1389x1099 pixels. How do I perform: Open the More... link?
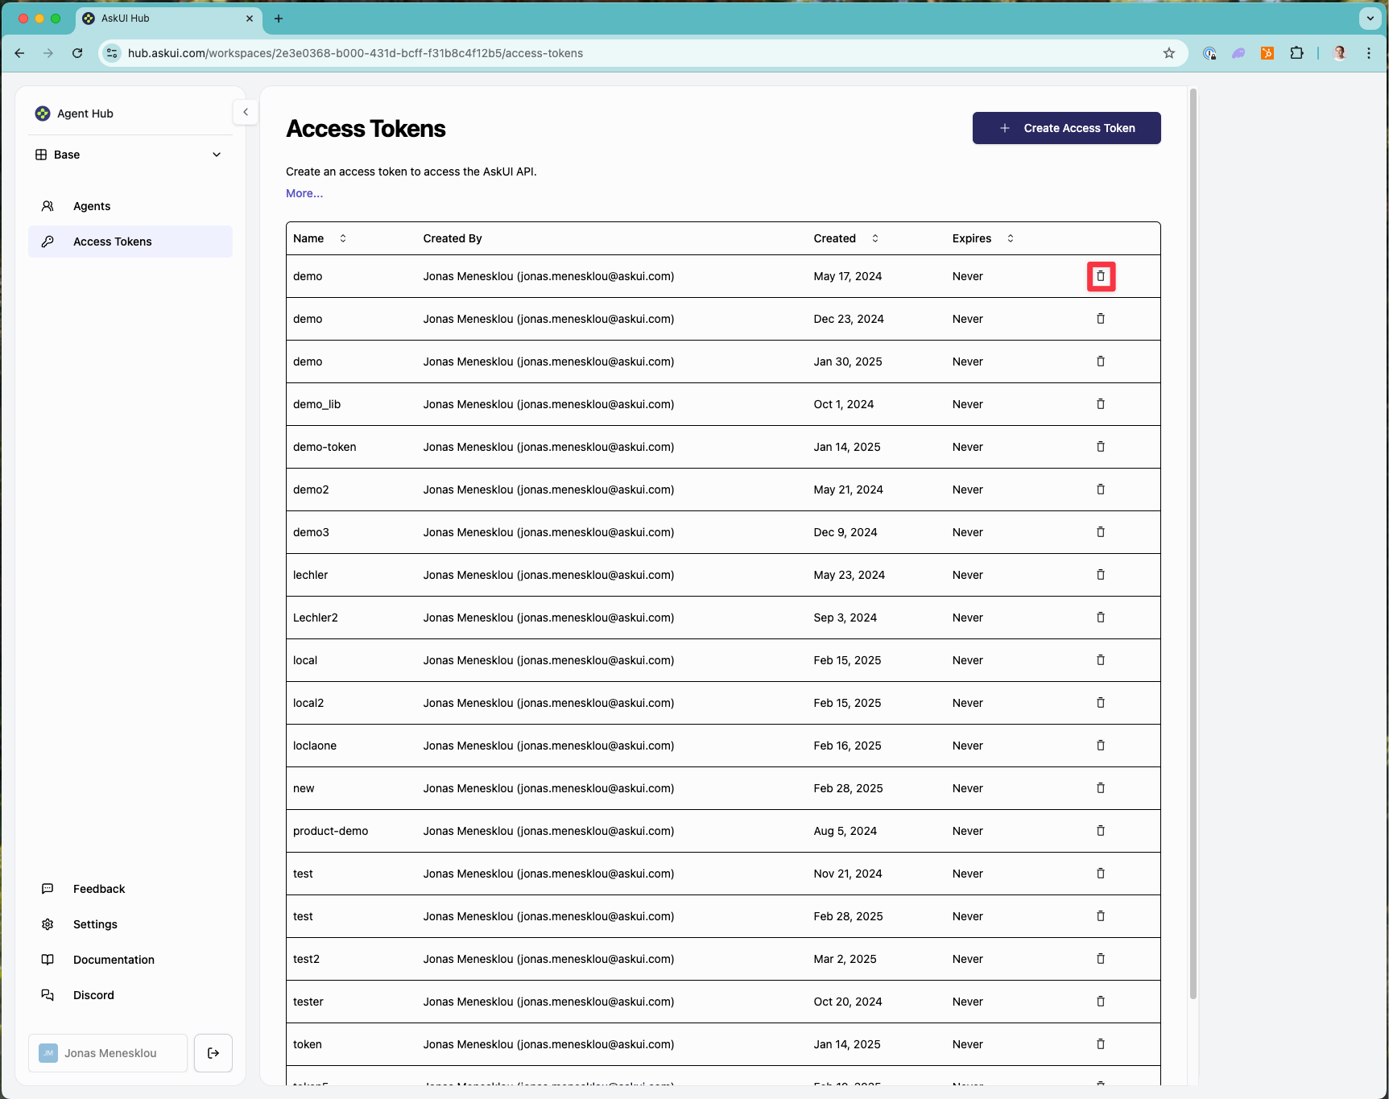pyautogui.click(x=304, y=193)
